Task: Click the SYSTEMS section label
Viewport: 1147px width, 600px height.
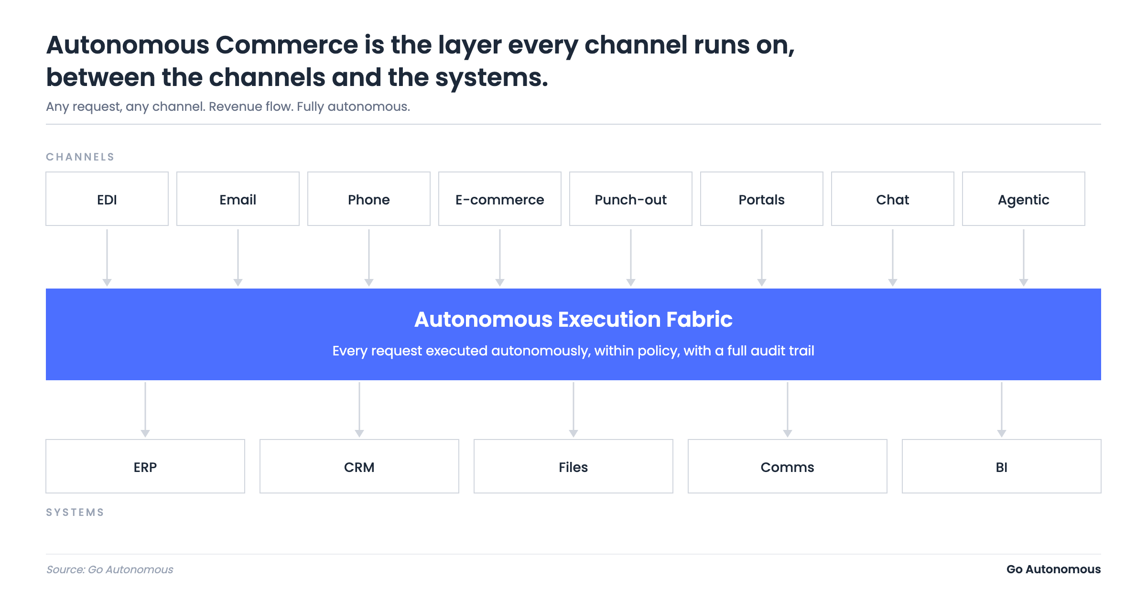Action: click(75, 513)
